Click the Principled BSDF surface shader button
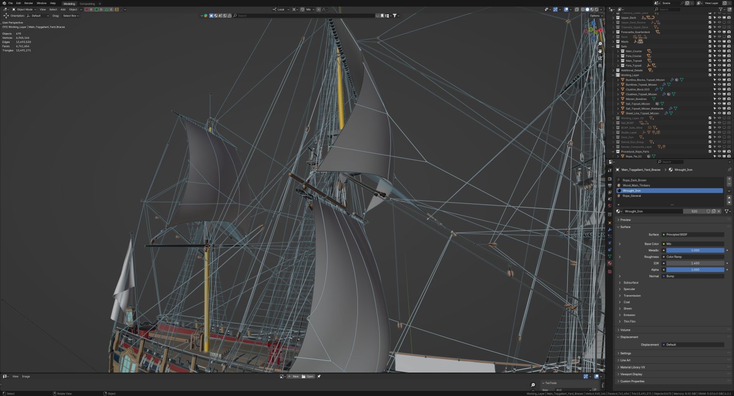Screen dimensions: 734x396 [693, 234]
